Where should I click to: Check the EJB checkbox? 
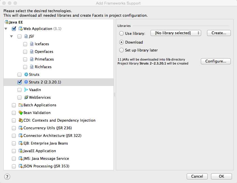tap(14, 143)
